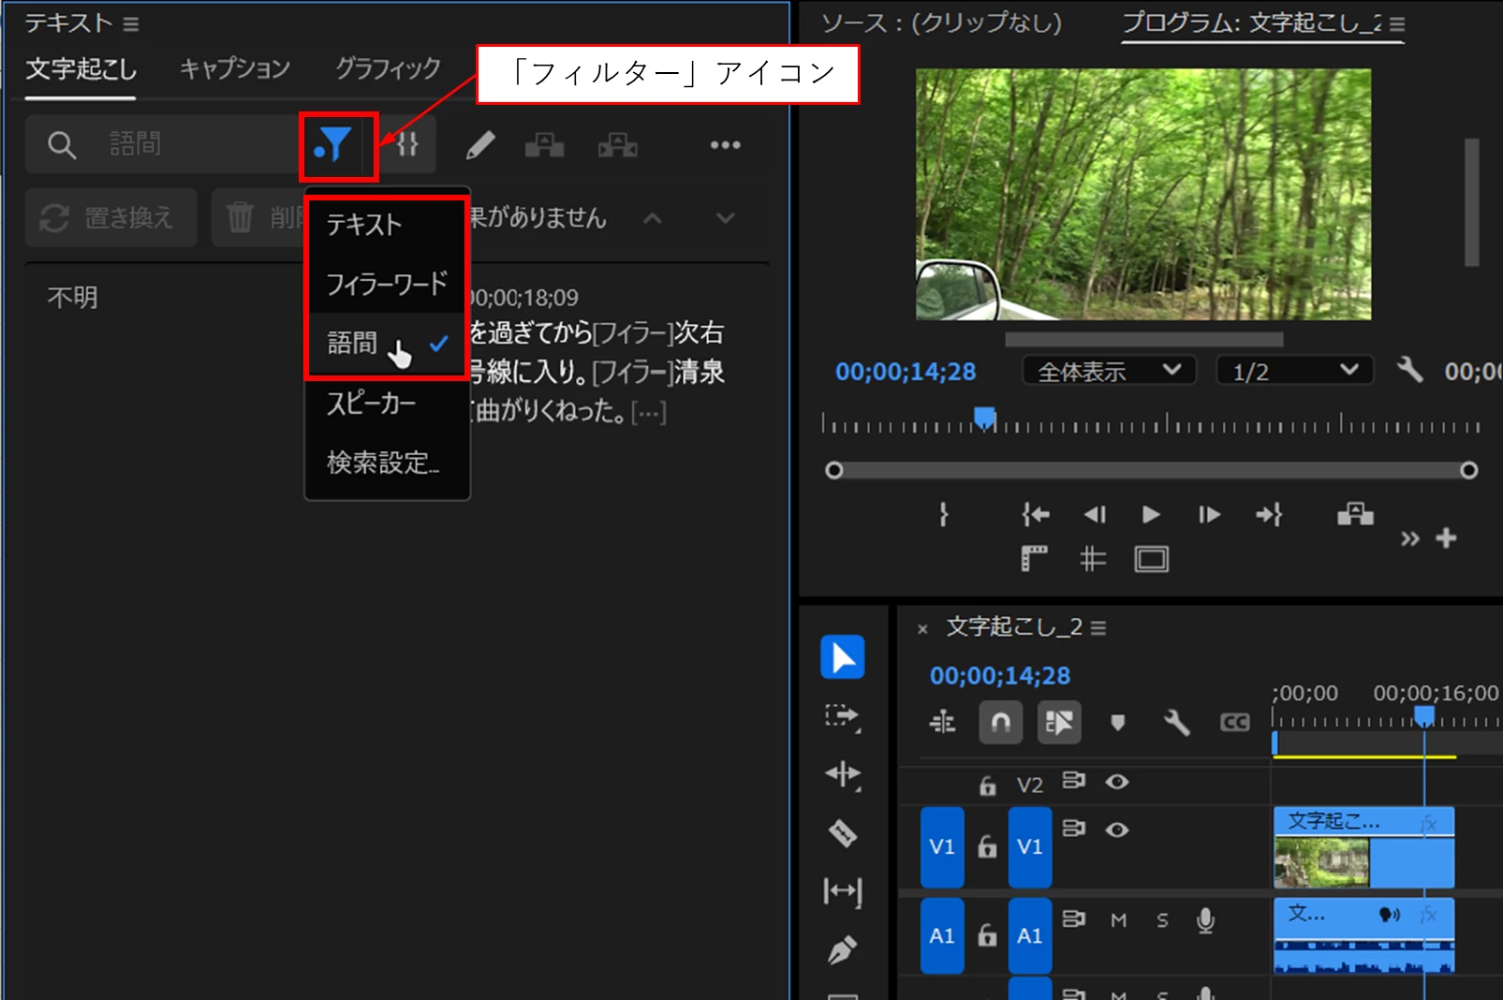Toggle the guides grid icon

point(1092,559)
